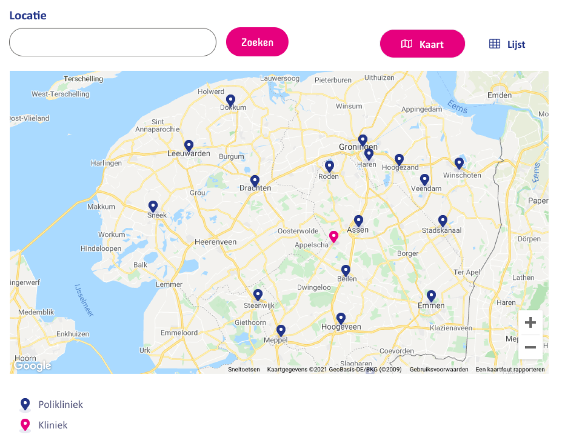Zoom in on the map
The height and width of the screenshot is (443, 562).
(530, 323)
